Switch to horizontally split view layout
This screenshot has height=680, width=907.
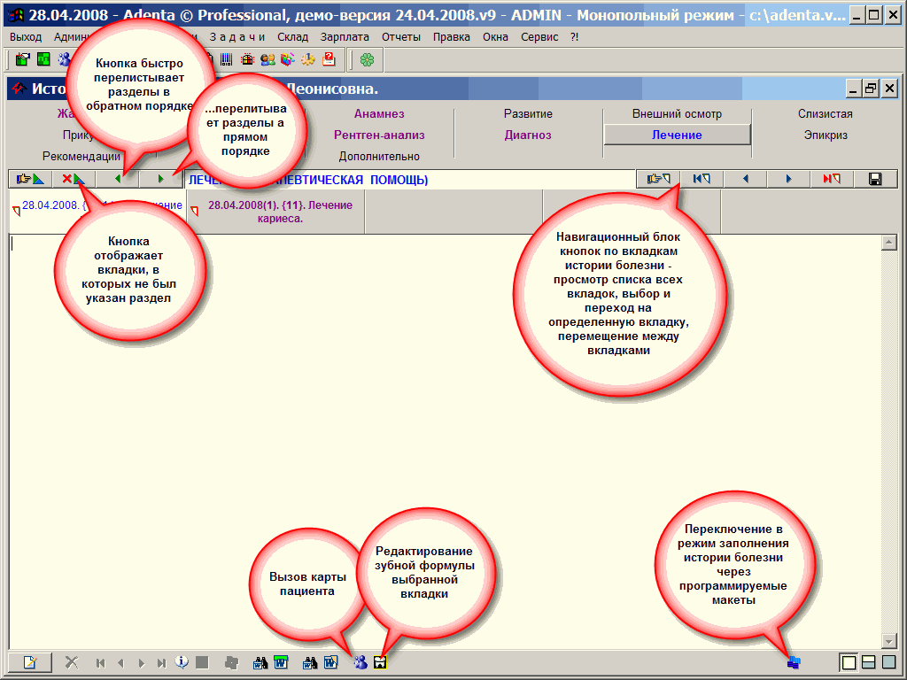pyautogui.click(x=869, y=661)
